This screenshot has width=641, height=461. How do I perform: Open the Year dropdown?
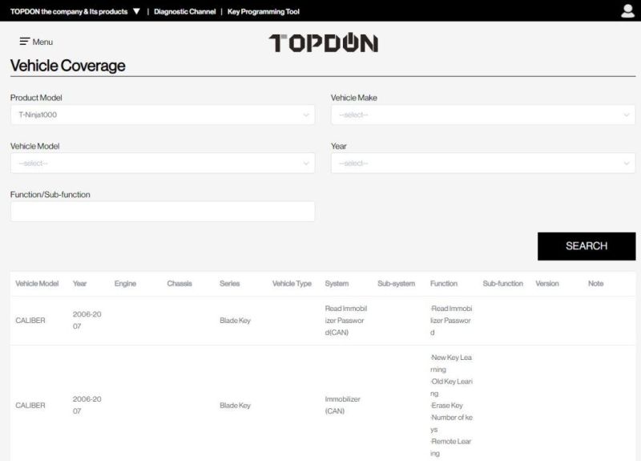tap(483, 164)
